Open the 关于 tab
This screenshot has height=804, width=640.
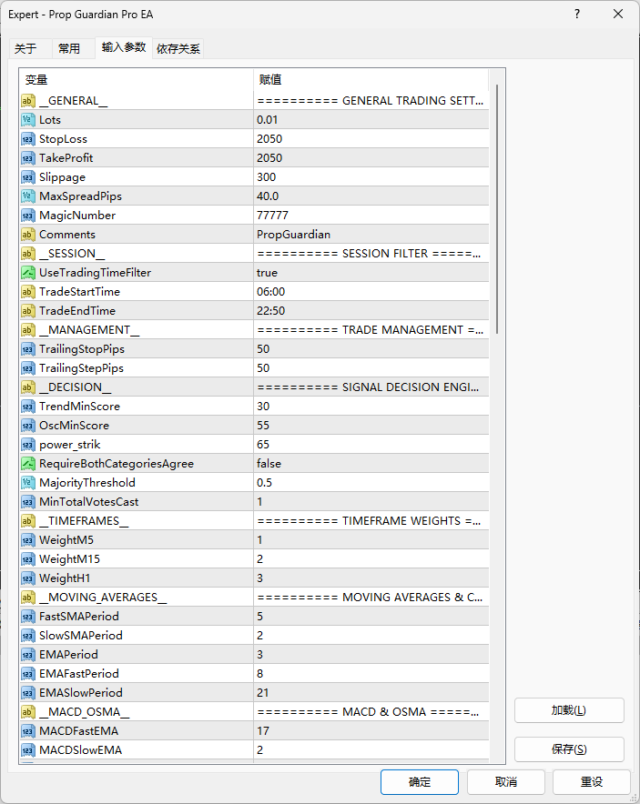[25, 49]
